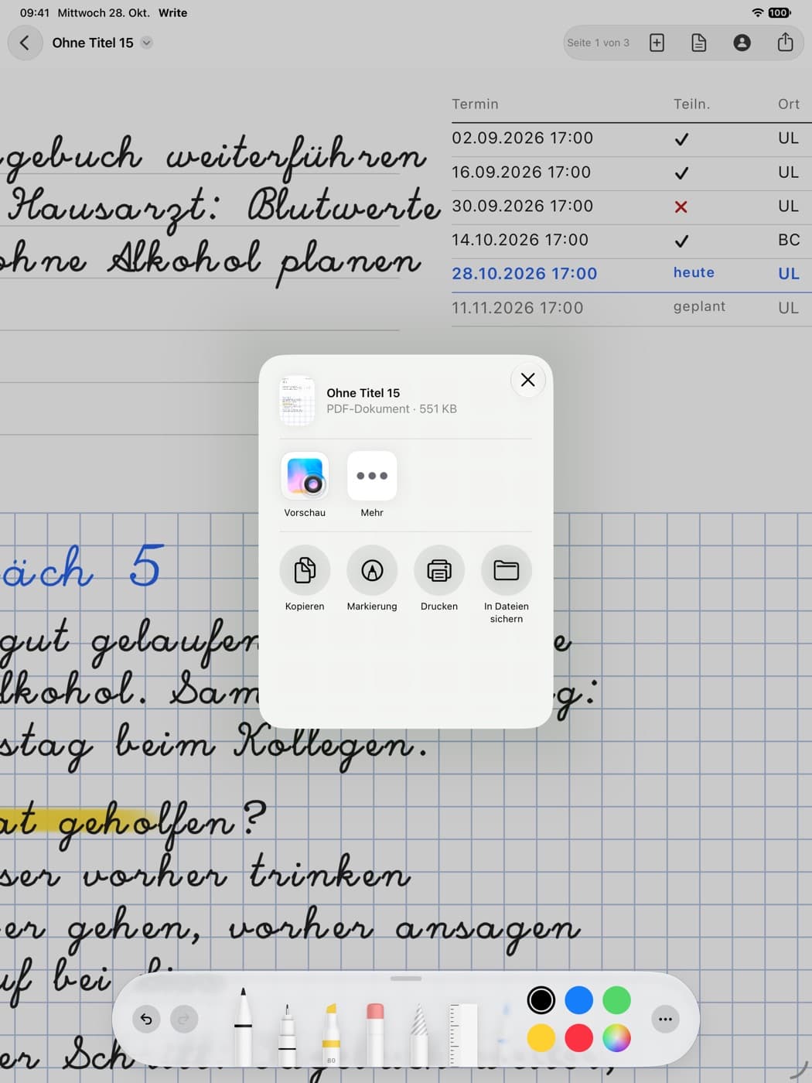Click the 'geplant' status cell
812x1083 pixels.
(x=699, y=306)
